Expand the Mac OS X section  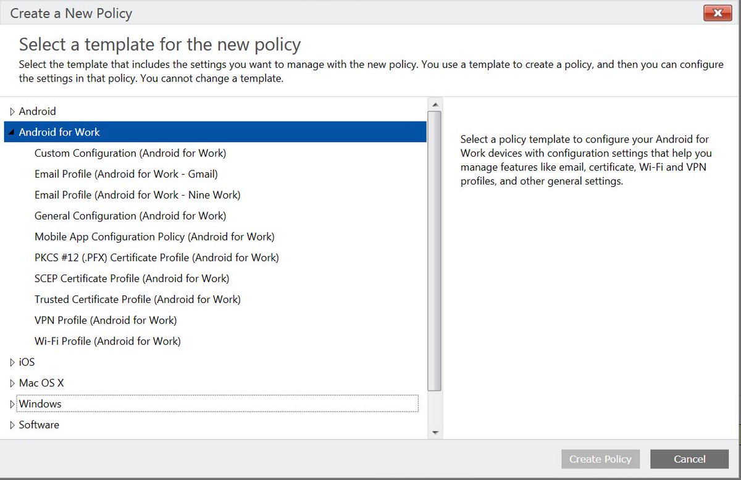pyautogui.click(x=13, y=383)
